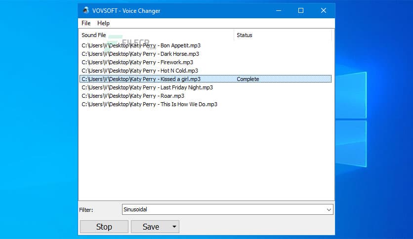Open the Help menu
413x239 pixels.
pyautogui.click(x=103, y=23)
